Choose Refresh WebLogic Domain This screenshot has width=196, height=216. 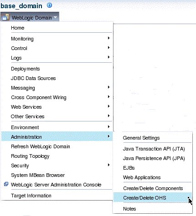[41, 146]
